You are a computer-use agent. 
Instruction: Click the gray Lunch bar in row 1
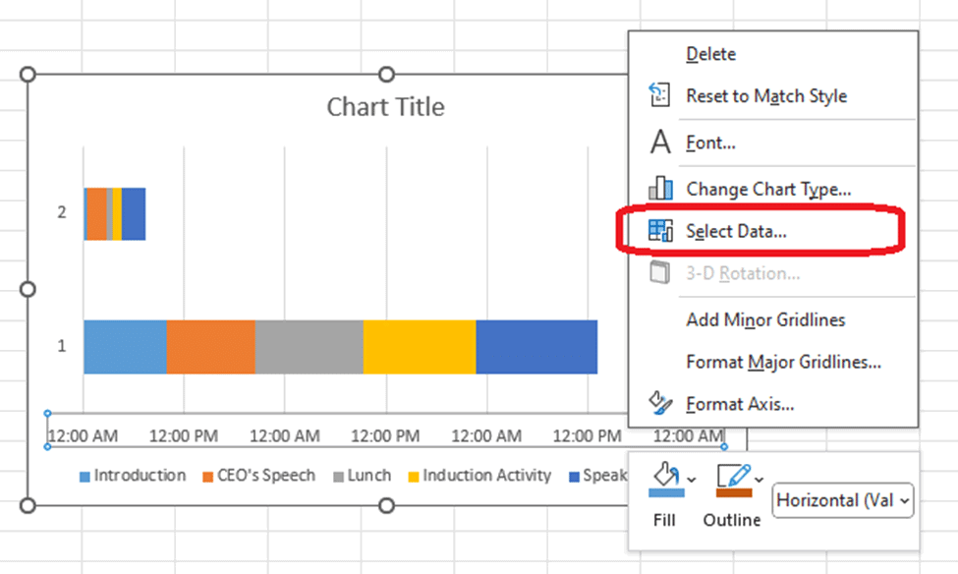[309, 347]
